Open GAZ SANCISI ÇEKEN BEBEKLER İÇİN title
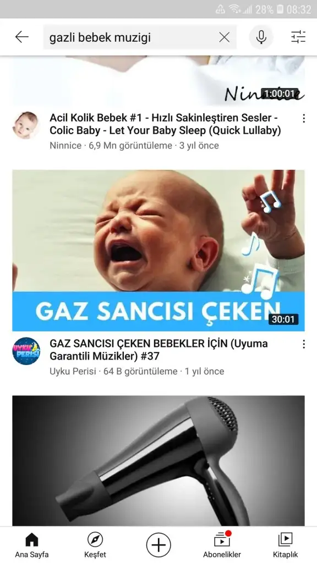317x563 pixels. [158, 350]
